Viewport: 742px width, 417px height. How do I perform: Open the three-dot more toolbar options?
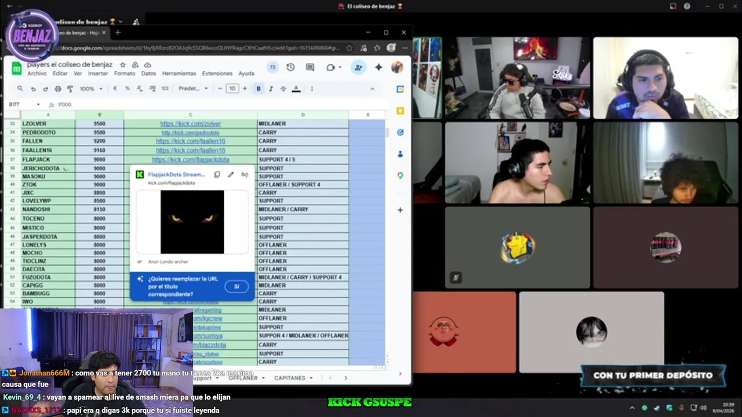[312, 89]
